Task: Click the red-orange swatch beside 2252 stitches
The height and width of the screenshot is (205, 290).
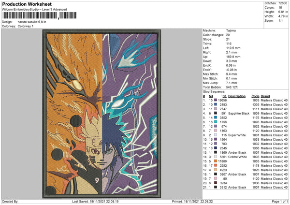Action: [216, 165]
